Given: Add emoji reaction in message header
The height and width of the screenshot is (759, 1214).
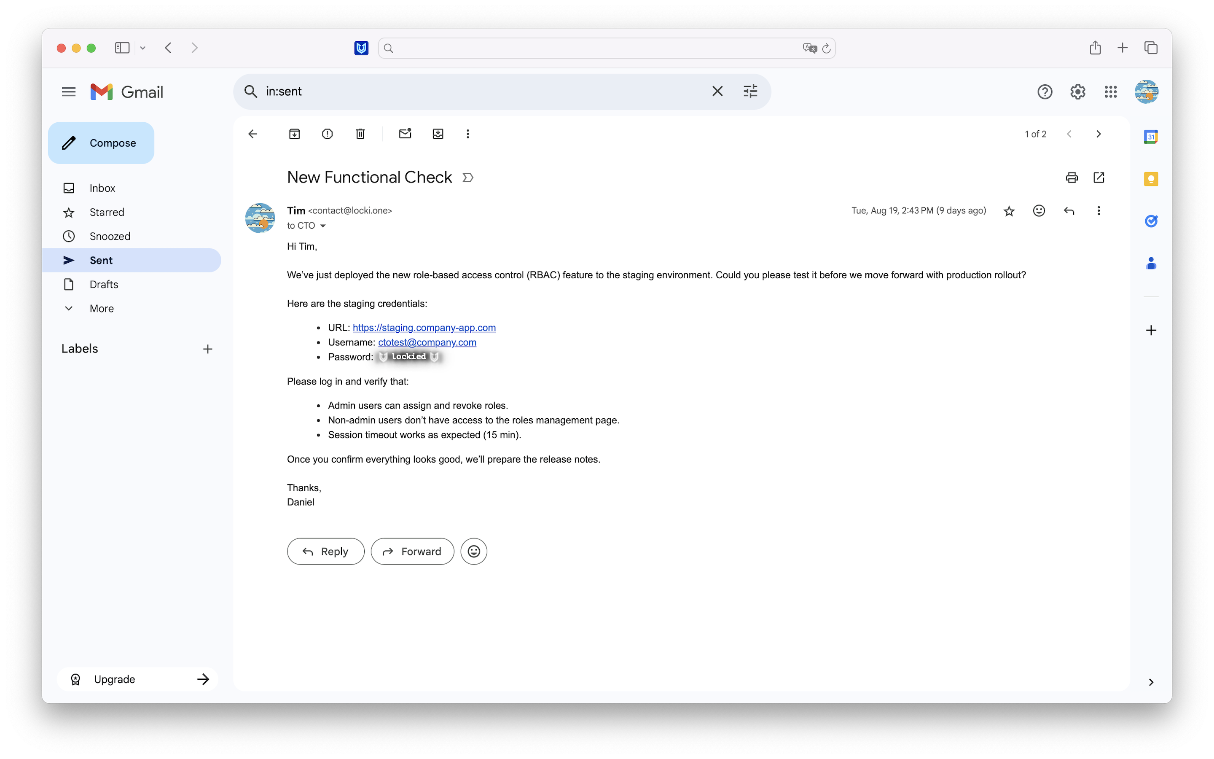Looking at the screenshot, I should [x=1039, y=211].
